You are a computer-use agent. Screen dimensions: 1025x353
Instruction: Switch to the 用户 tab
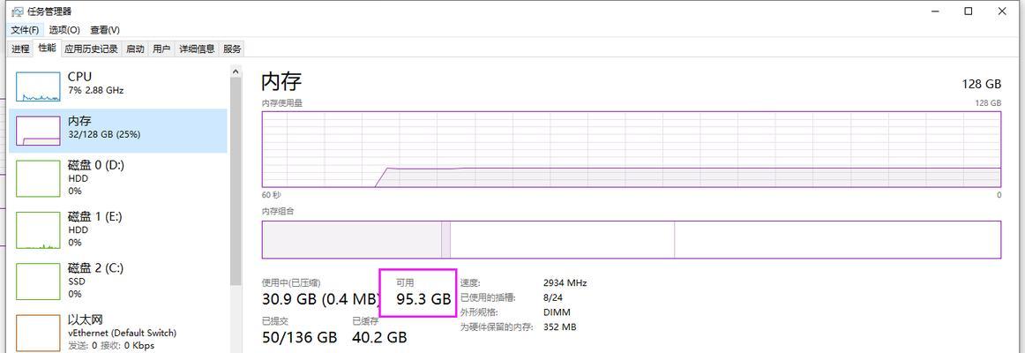pos(161,49)
